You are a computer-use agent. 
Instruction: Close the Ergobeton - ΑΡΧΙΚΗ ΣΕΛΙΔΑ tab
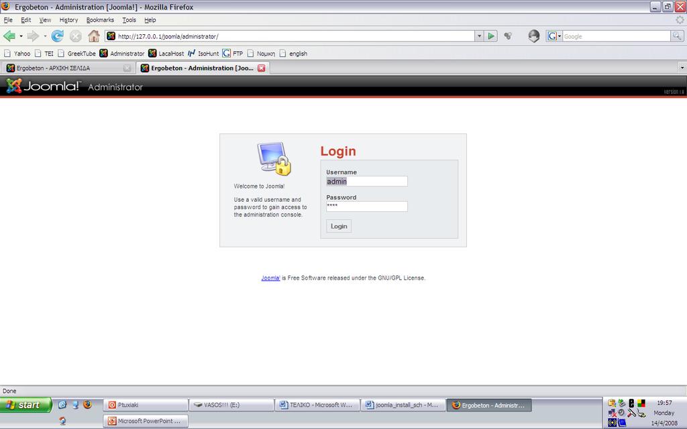127,68
